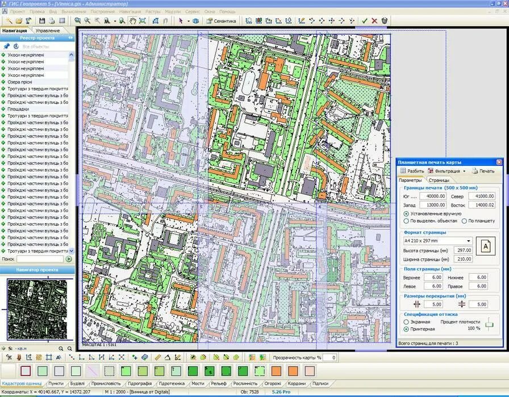Click the Save project diskette icon

(x=42, y=21)
